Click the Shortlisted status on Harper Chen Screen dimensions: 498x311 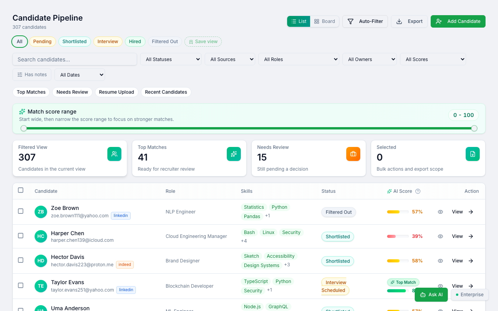(338, 237)
